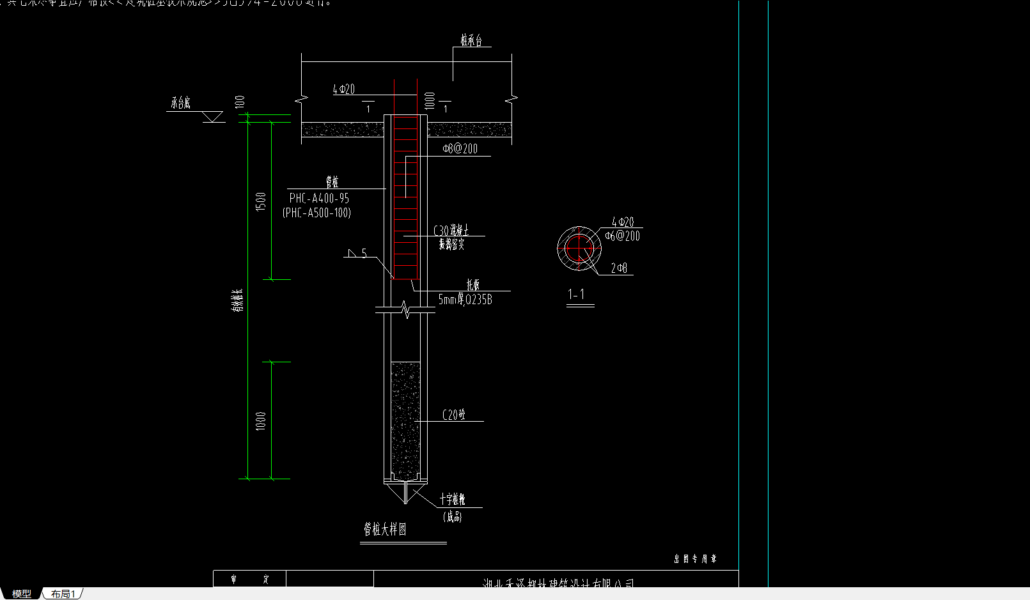The height and width of the screenshot is (600, 1030).
Task: Select the 2Φ8 note in section 1-1
Action: click(x=619, y=268)
